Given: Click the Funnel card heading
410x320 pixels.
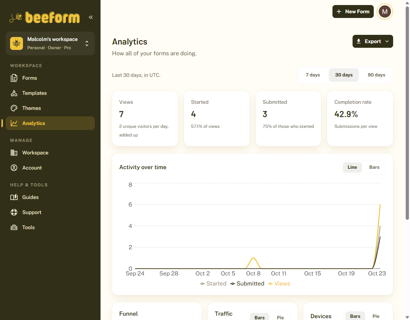Looking at the screenshot, I should (129, 314).
